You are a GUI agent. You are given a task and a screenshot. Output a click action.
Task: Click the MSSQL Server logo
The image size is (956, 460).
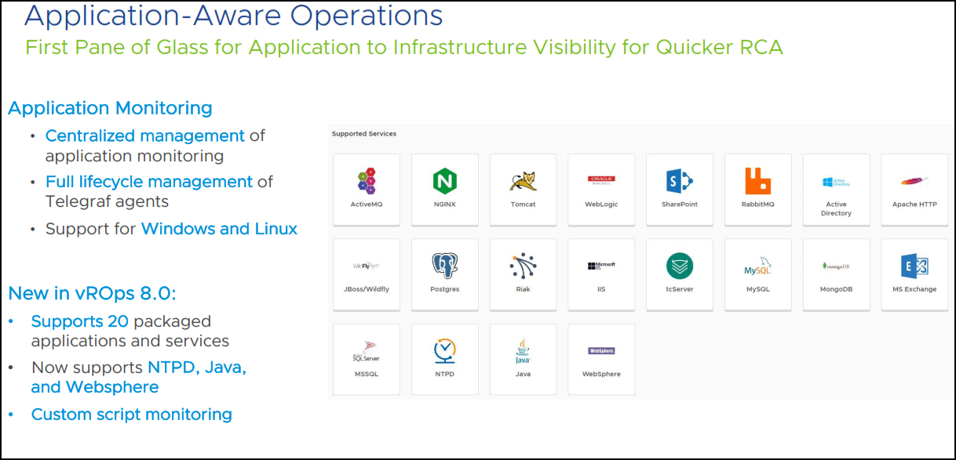[x=366, y=352]
